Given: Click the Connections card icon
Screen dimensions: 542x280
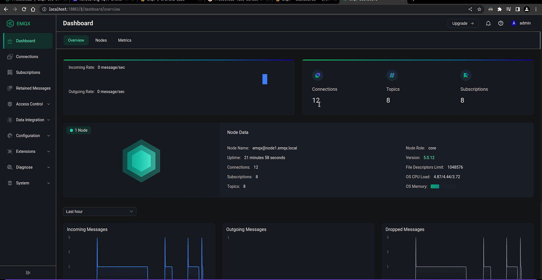Looking at the screenshot, I should tap(318, 75).
